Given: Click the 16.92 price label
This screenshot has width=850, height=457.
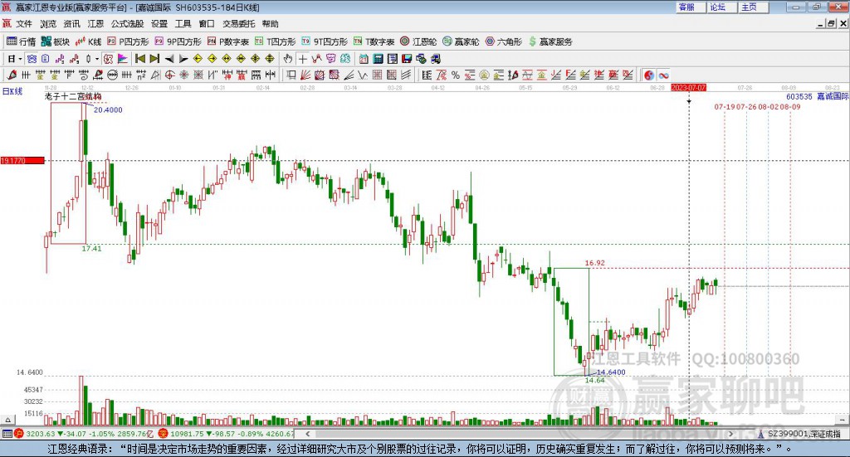Looking at the screenshot, I should pos(594,263).
